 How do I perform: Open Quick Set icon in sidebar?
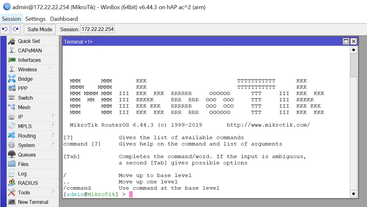[x=12, y=41]
